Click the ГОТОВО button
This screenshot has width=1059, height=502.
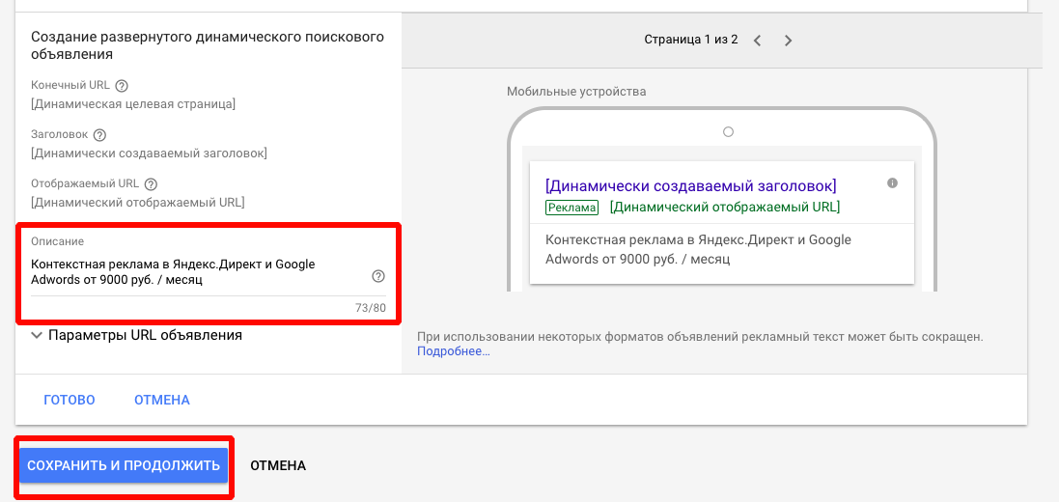pos(70,400)
